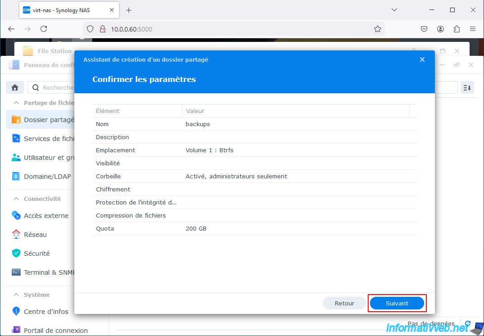This screenshot has height=336, width=484.
Task: Select the Compression de fichiers row
Action: pyautogui.click(x=254, y=215)
